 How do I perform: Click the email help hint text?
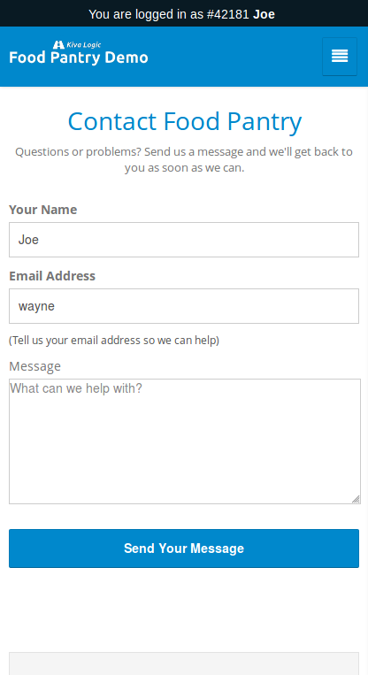114,341
